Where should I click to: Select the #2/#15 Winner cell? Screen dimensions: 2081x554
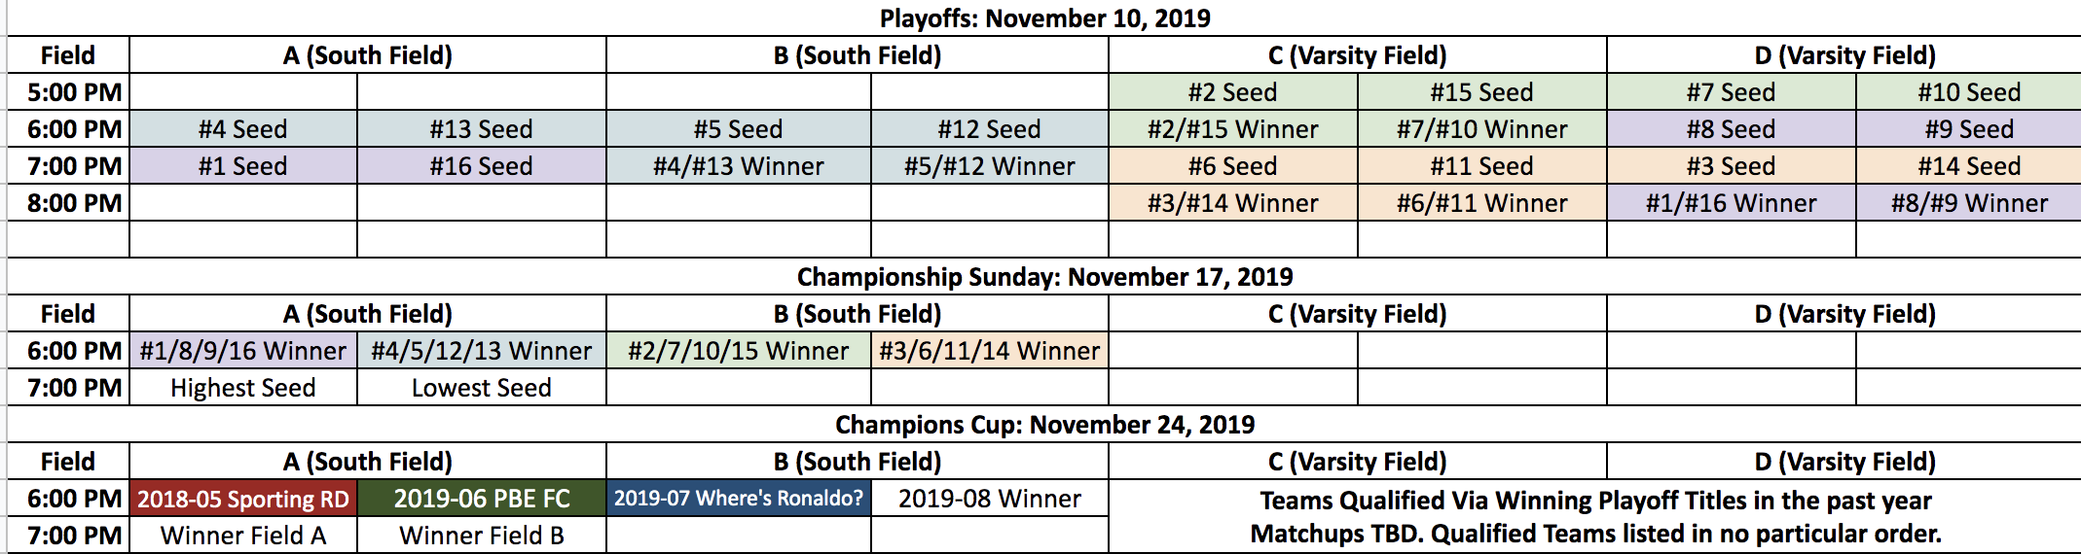point(1233,129)
